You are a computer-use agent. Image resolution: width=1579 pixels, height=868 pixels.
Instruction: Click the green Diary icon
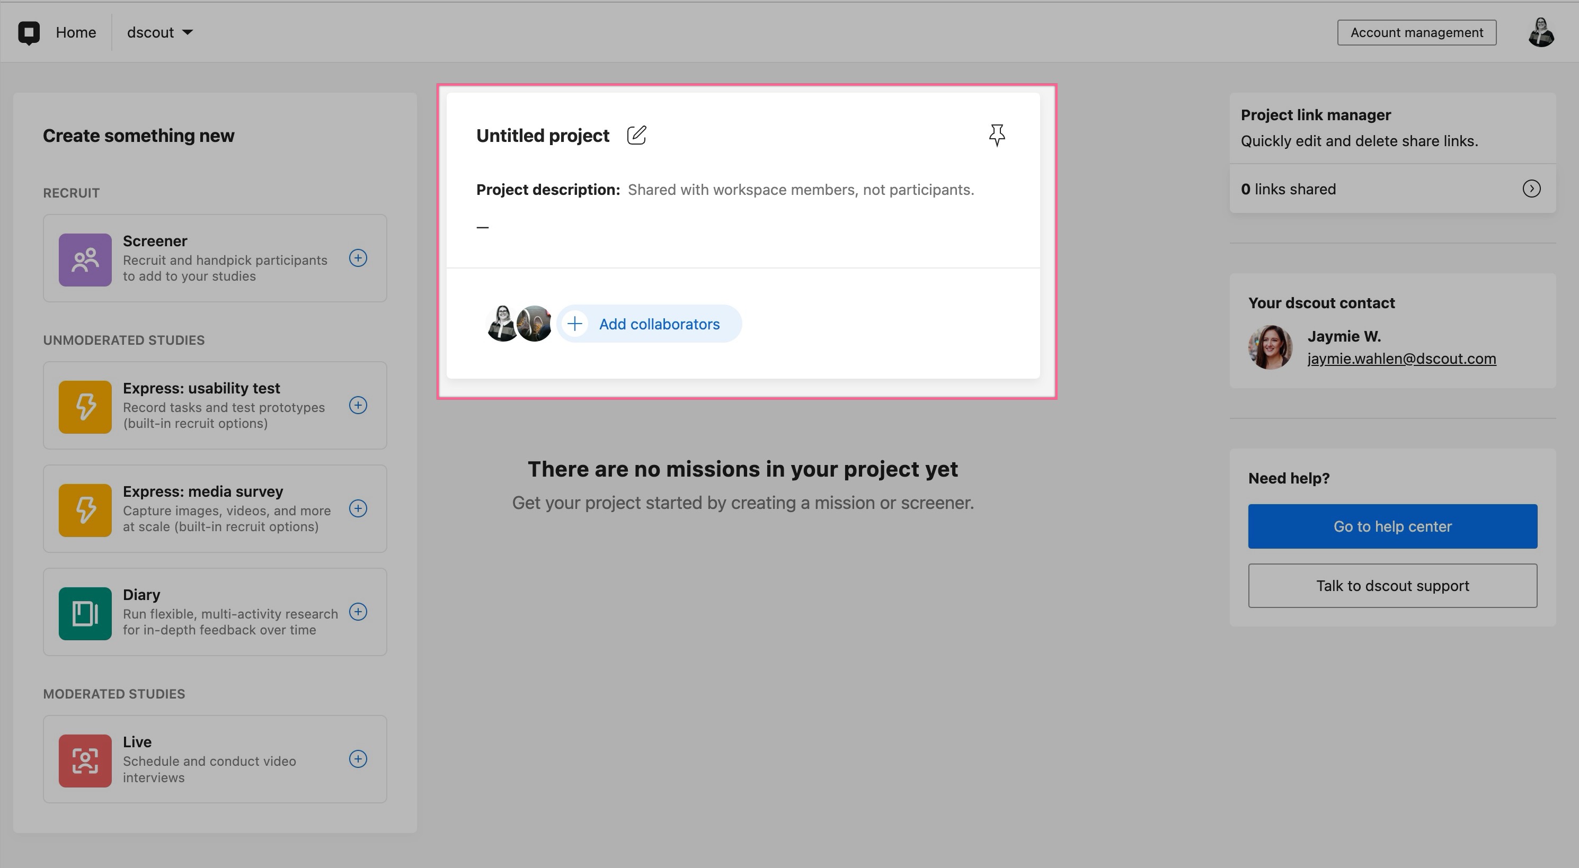[85, 613]
